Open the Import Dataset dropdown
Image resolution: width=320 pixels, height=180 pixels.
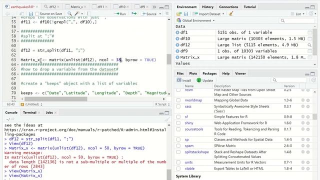click(208, 14)
